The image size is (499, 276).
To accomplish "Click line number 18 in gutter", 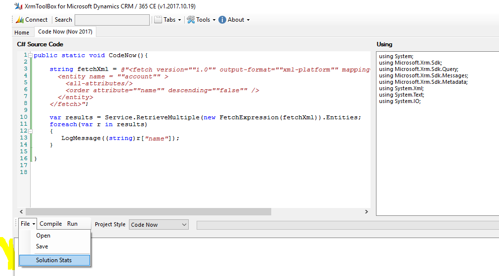I will [24, 172].
